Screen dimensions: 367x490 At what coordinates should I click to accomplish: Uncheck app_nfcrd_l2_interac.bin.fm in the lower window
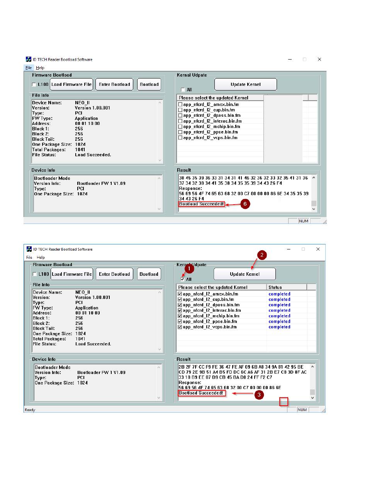point(180,310)
